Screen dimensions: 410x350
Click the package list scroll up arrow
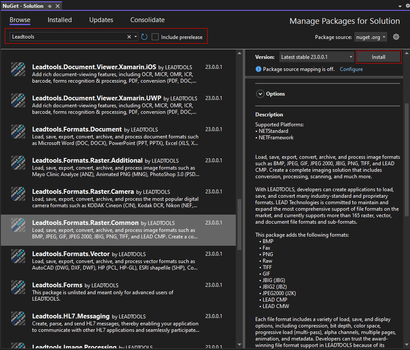[x=240, y=53]
